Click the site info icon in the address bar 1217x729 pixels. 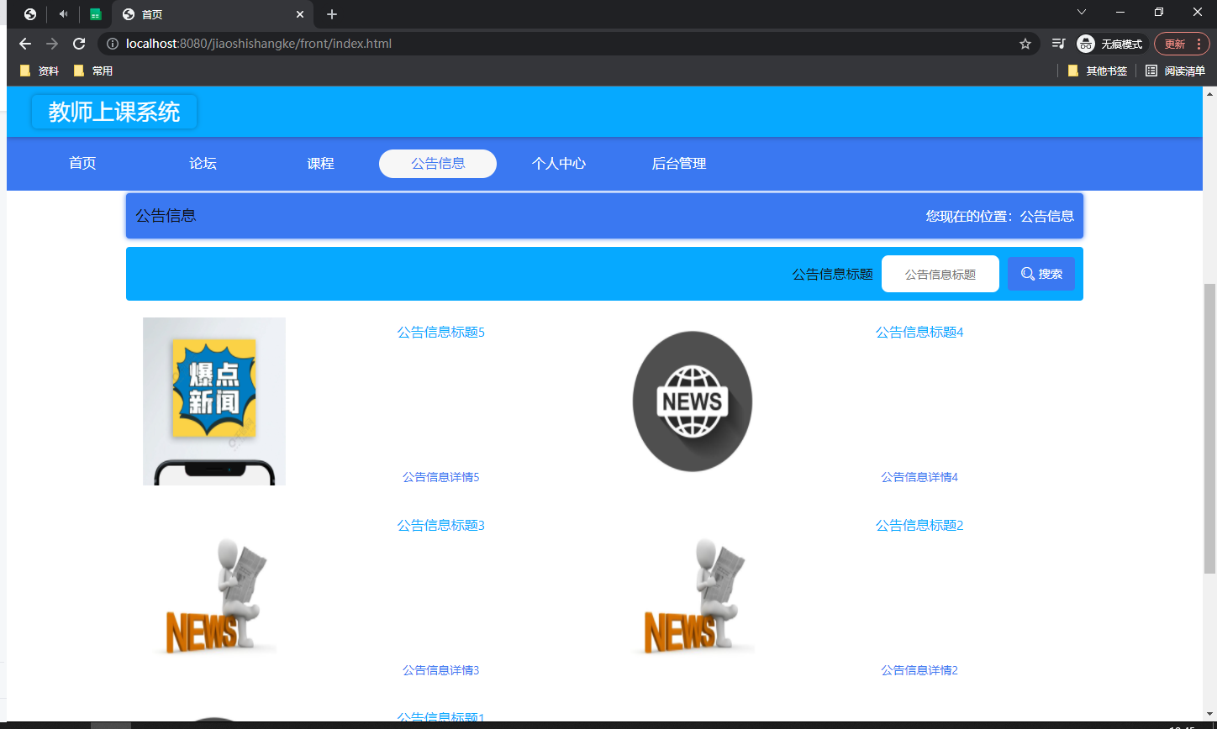[x=113, y=44]
